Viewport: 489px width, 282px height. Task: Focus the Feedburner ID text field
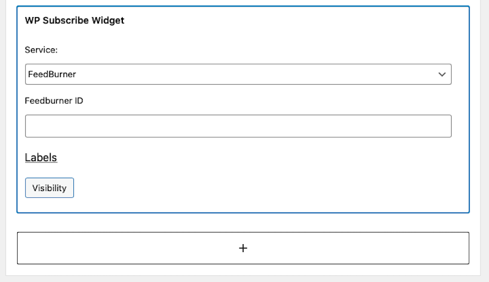point(238,126)
